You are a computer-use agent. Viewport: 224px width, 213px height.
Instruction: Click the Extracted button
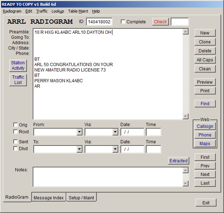178,161
